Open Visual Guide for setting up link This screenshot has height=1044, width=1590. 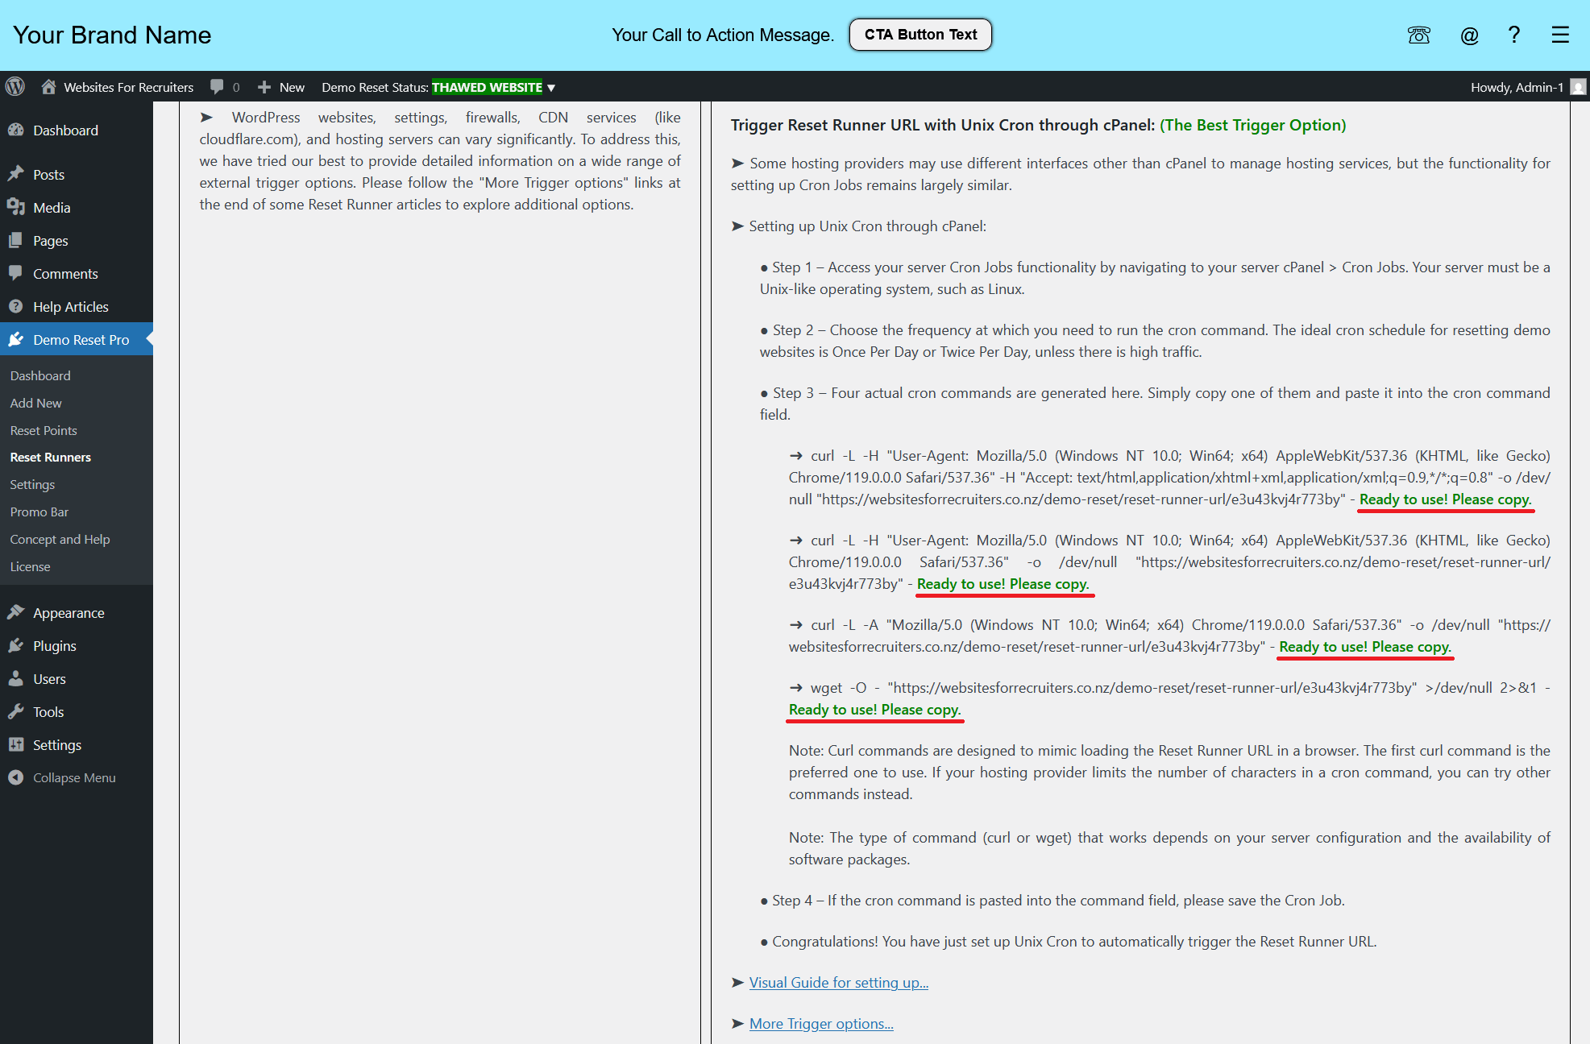[838, 982]
